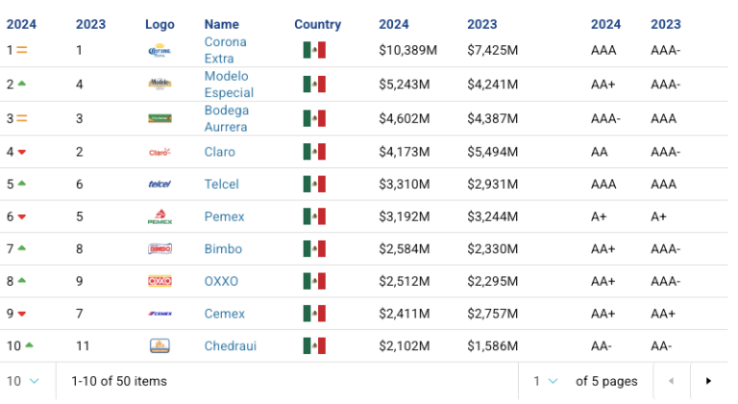
Task: Click the Chedraui logo icon
Action: pyautogui.click(x=160, y=346)
